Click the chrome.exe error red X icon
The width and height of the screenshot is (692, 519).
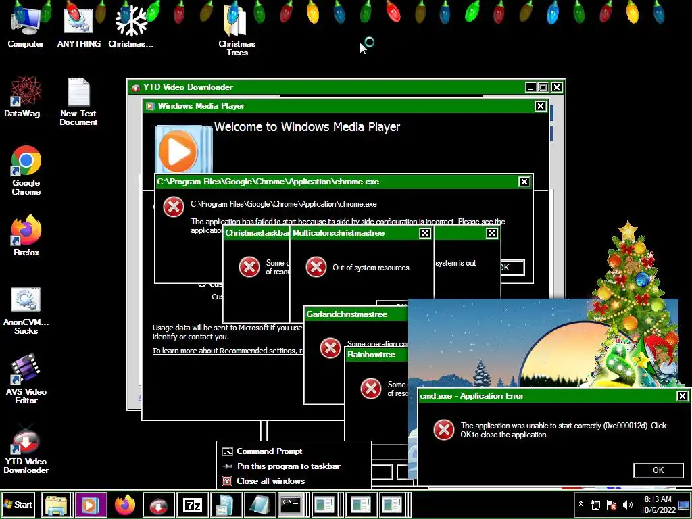174,207
